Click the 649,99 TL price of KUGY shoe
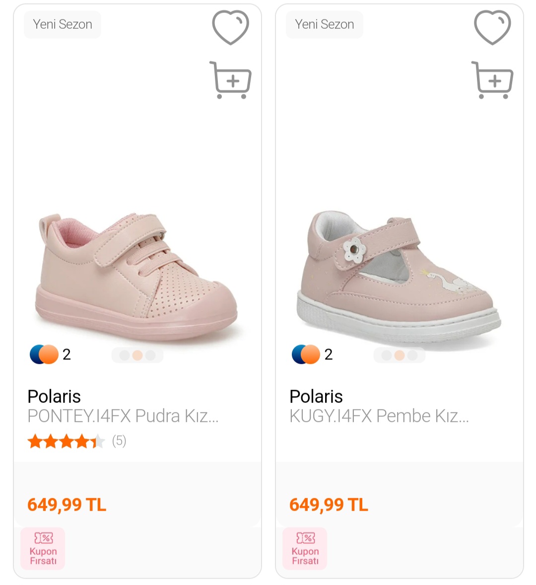Viewport: 536px width, 585px height. [329, 505]
